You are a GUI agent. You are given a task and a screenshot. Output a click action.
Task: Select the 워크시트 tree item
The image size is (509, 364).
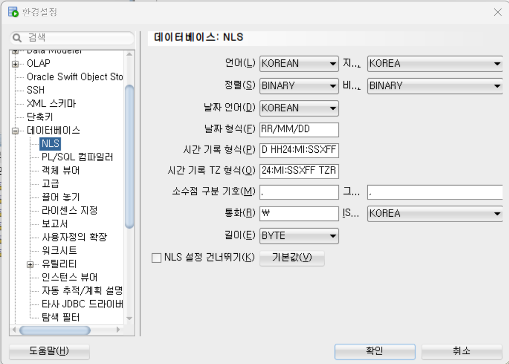click(59, 250)
